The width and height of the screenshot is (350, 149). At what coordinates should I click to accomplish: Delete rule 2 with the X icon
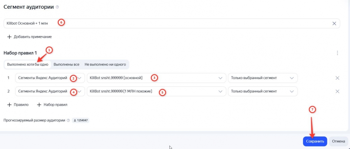click(x=337, y=91)
